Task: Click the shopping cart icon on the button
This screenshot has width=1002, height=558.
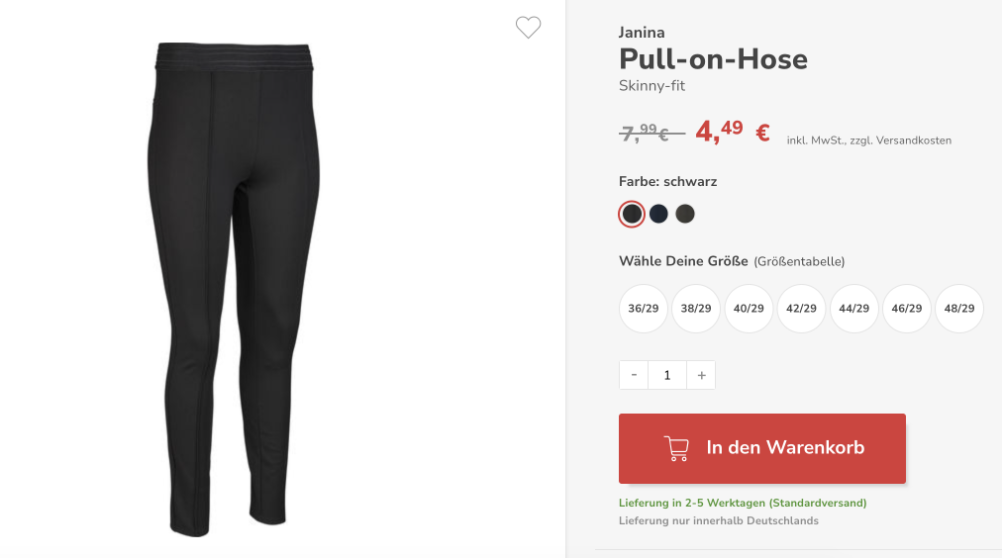Action: tap(676, 448)
